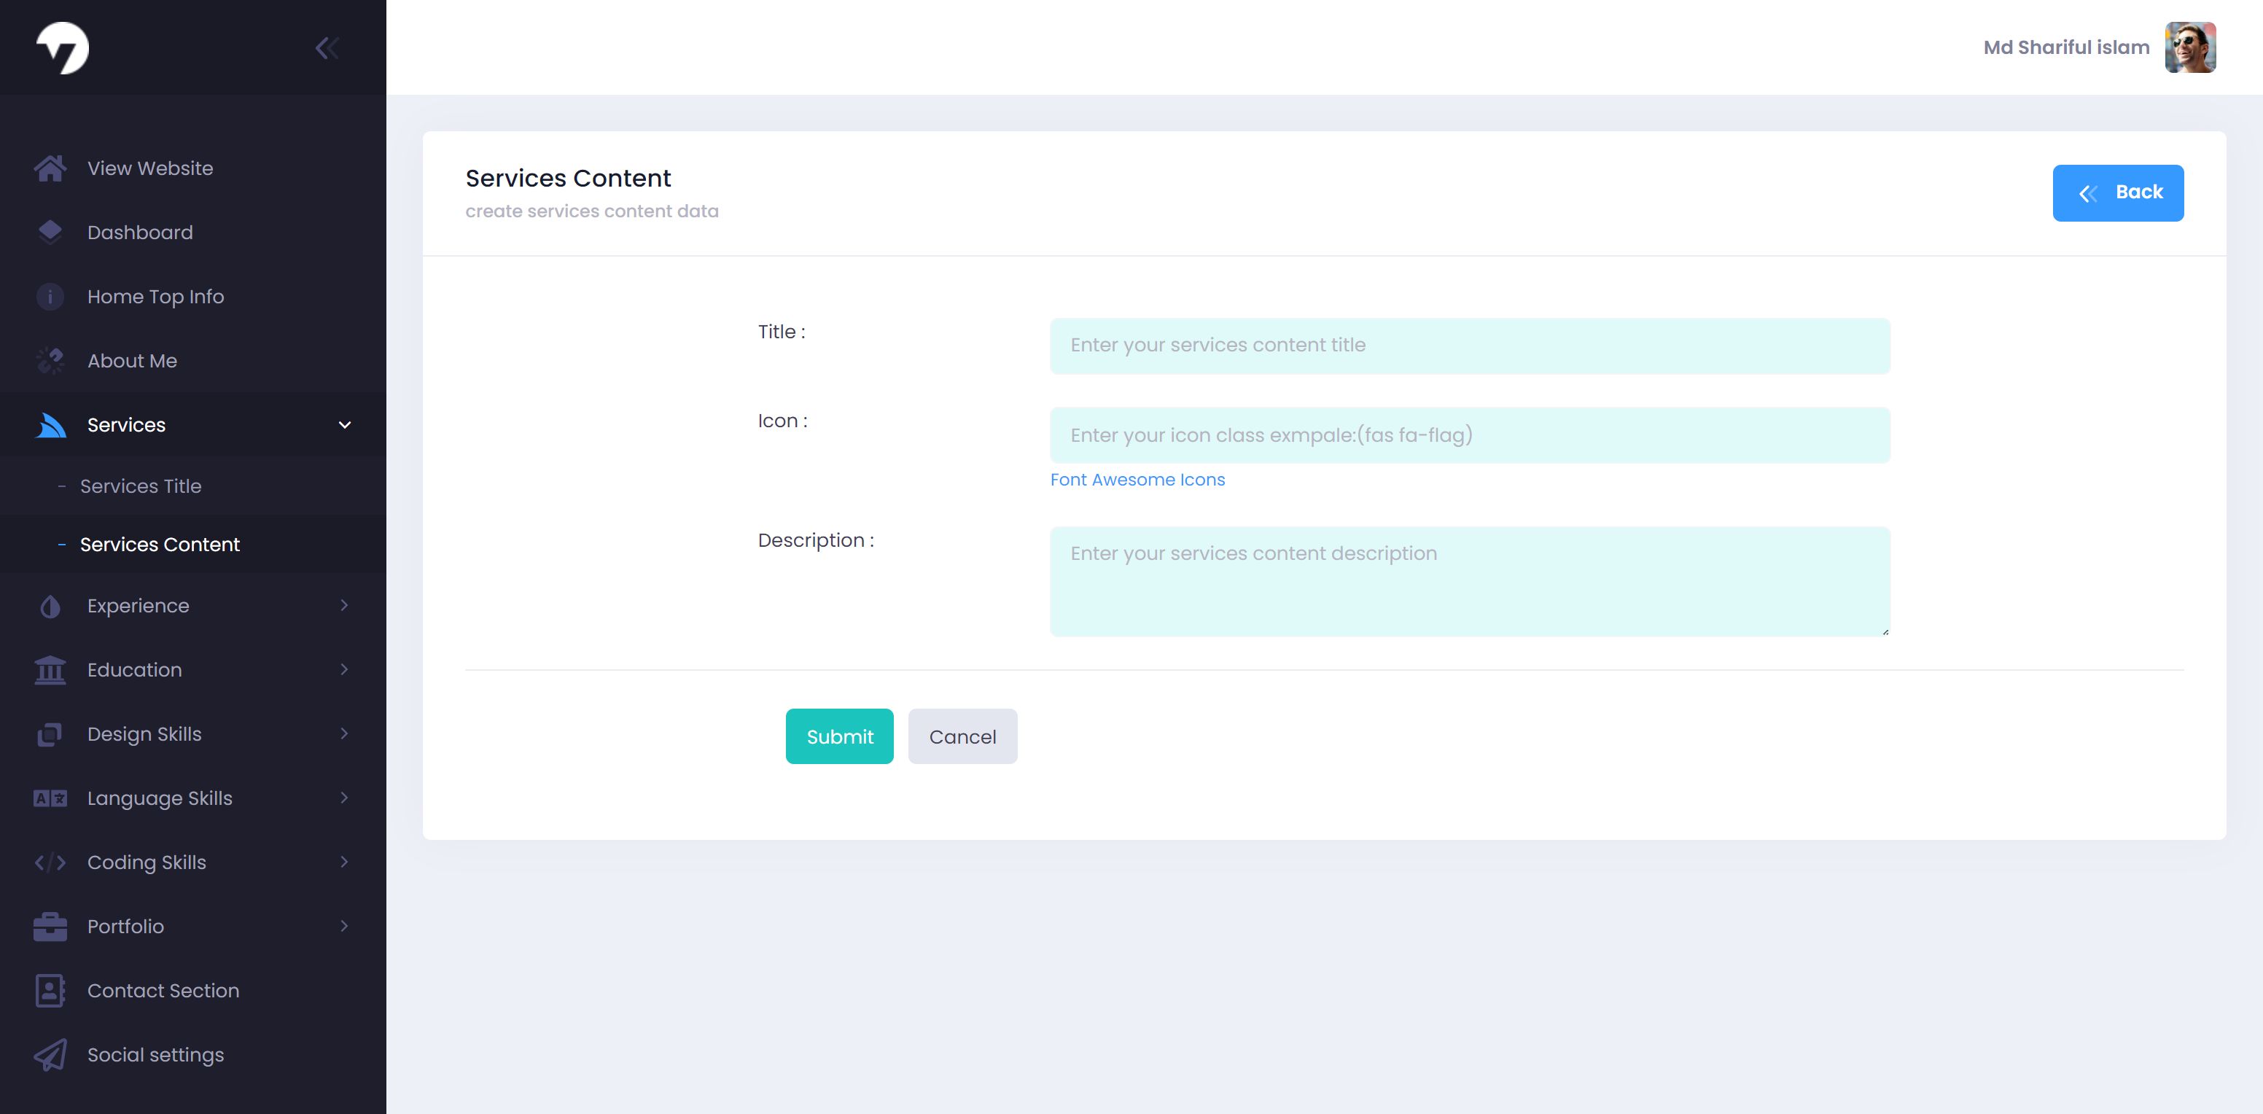Go to Dashboard menu item
The height and width of the screenshot is (1114, 2263).
tap(193, 232)
